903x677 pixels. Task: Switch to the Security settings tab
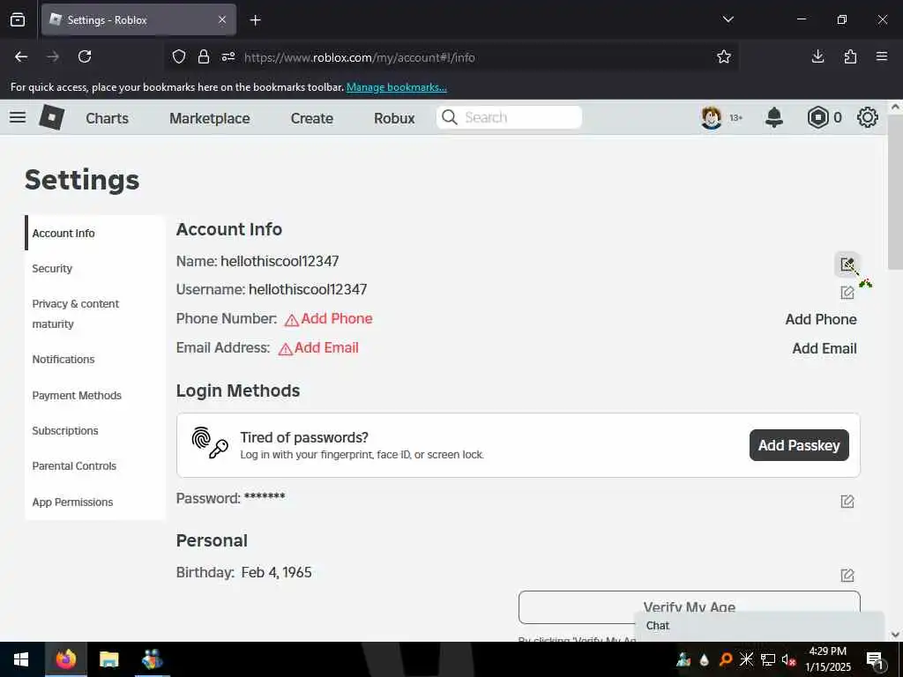pos(52,268)
